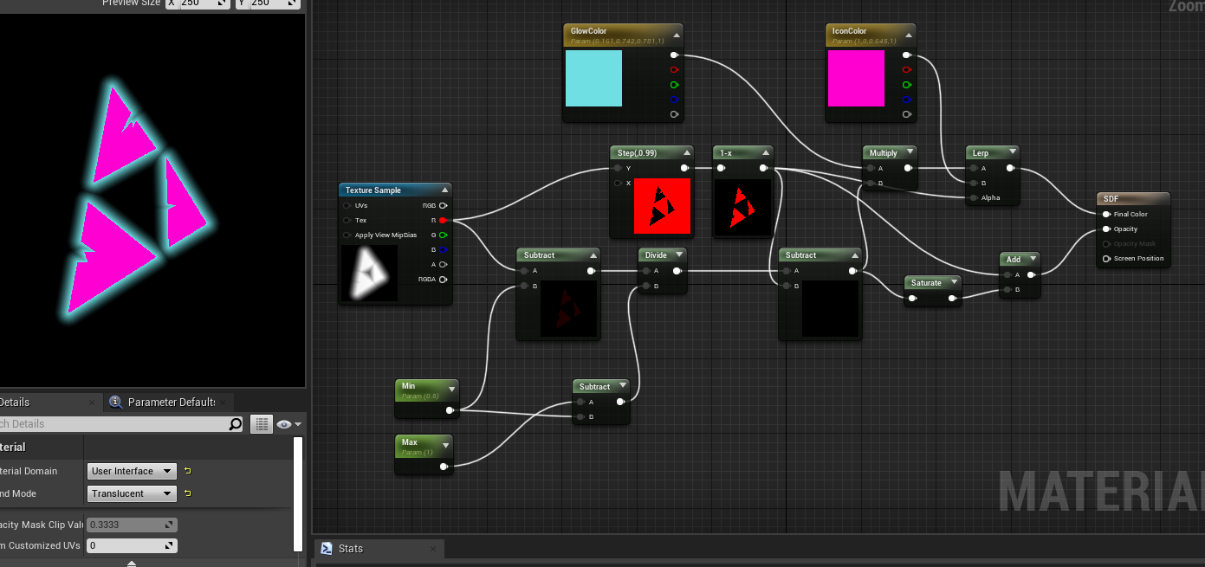Expand the preview arrow on the Multiply node
This screenshot has height=567, width=1205.
[910, 153]
